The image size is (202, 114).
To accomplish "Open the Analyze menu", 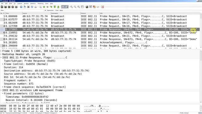I will click(26, 3).
